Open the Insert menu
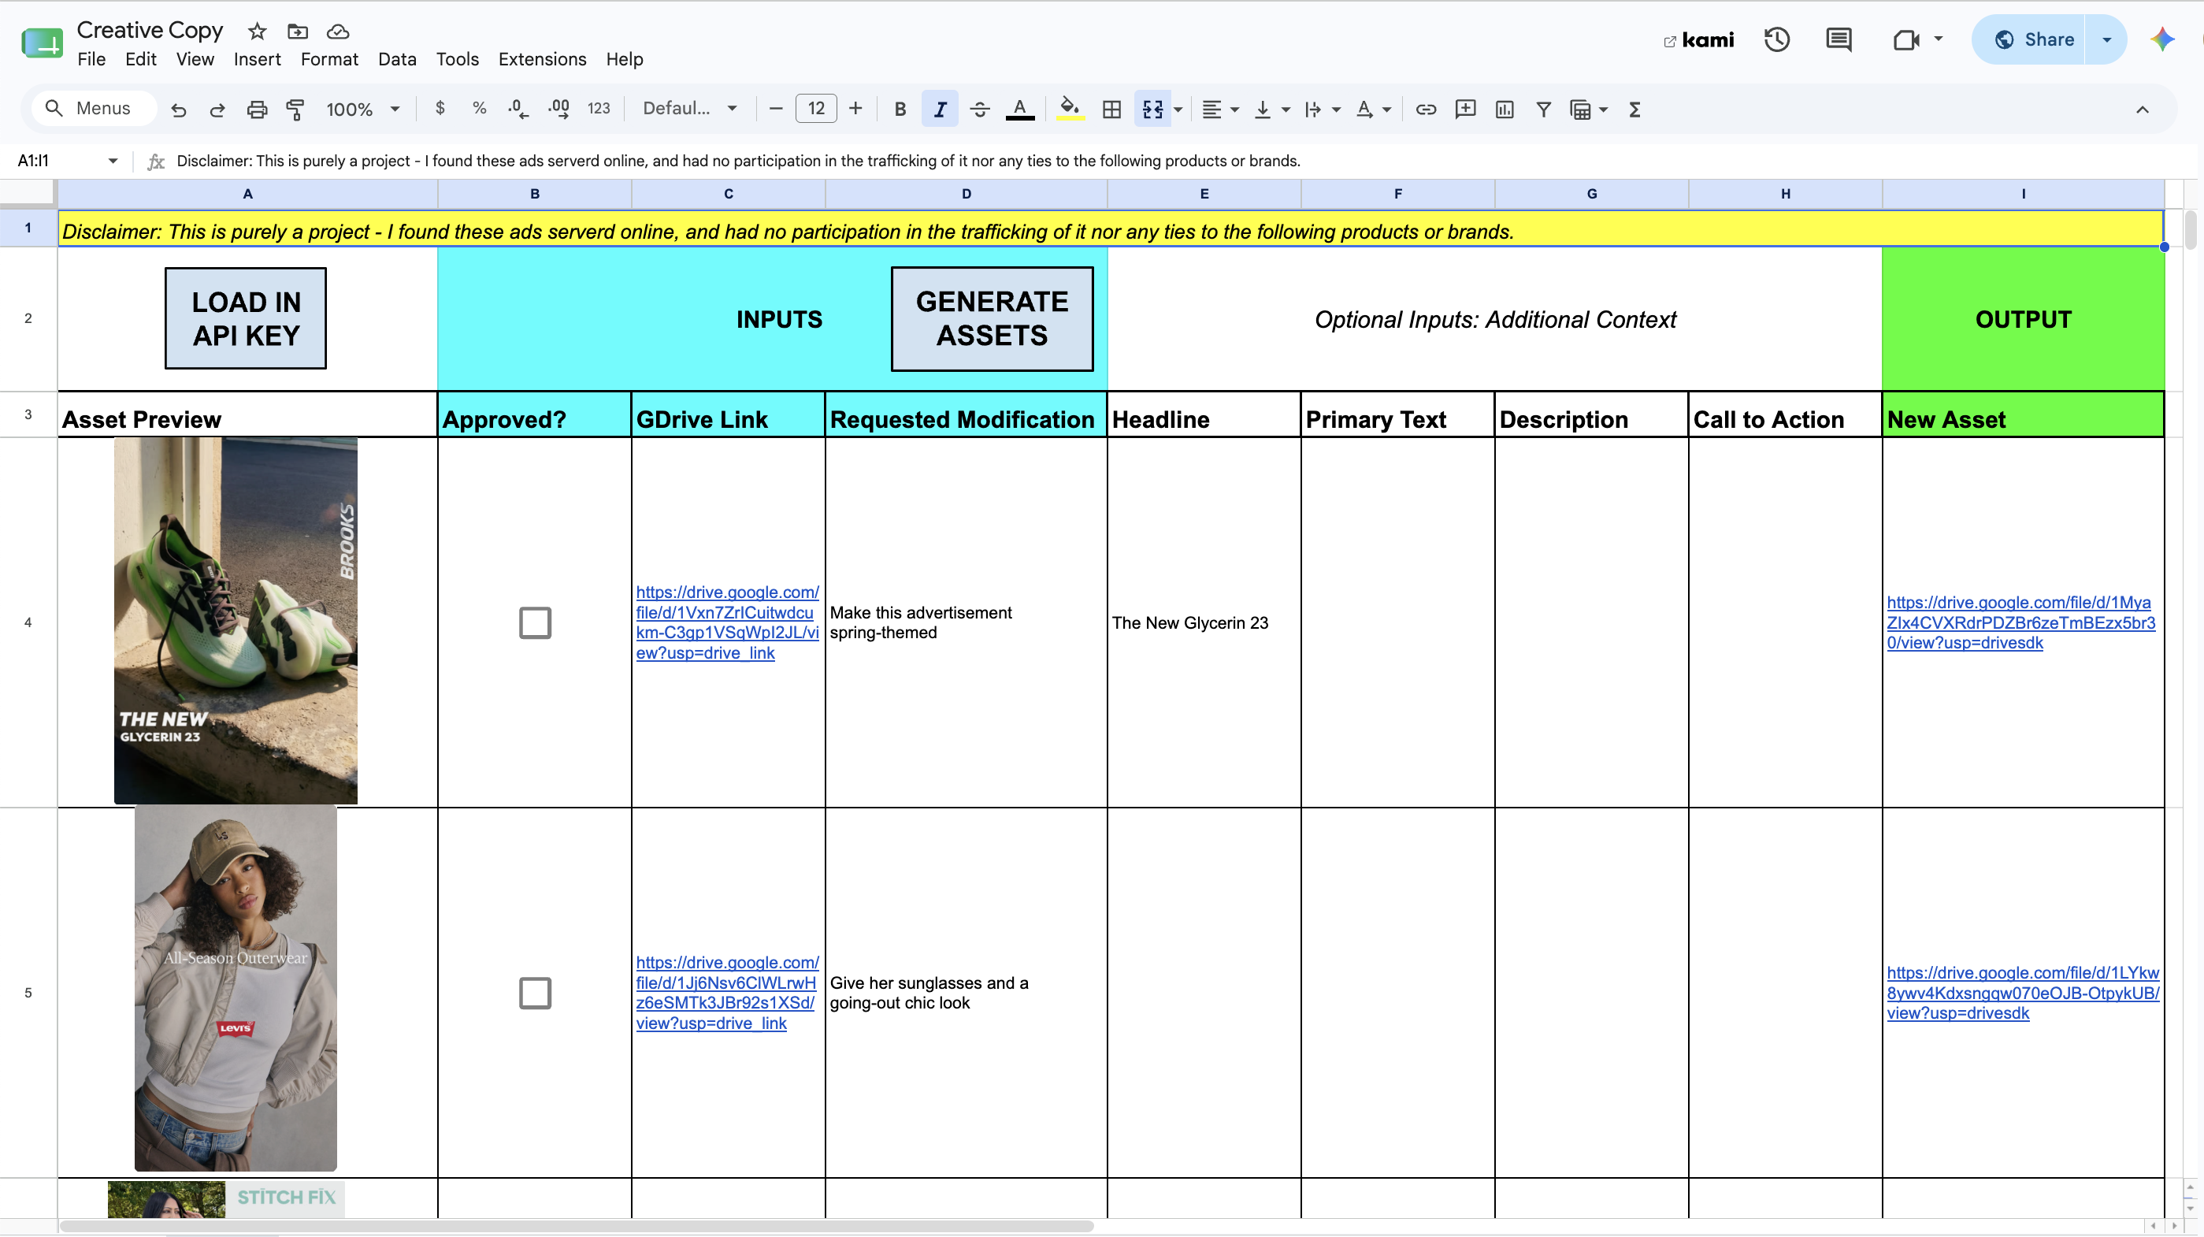The image size is (2204, 1237). (257, 59)
